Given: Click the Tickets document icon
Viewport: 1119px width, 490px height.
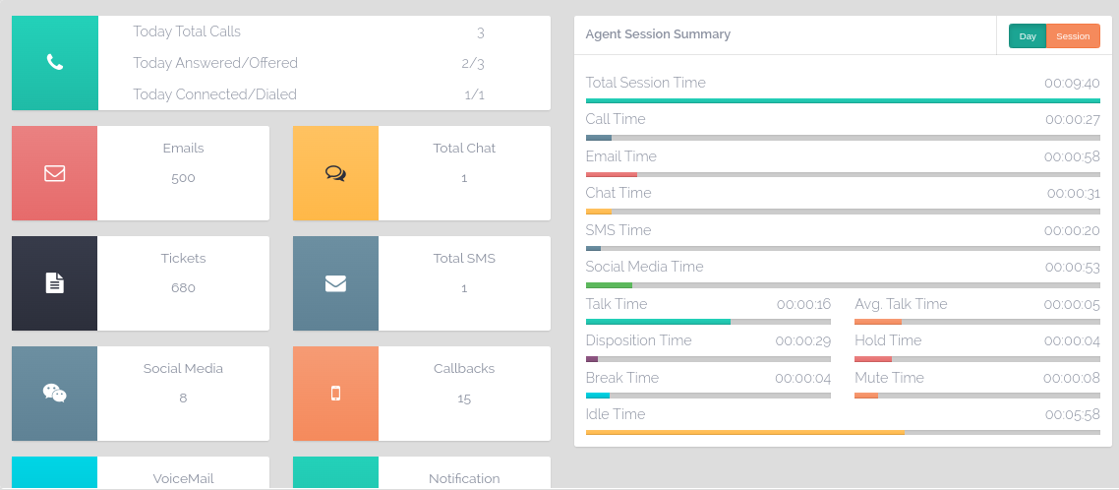Looking at the screenshot, I should click(x=55, y=283).
